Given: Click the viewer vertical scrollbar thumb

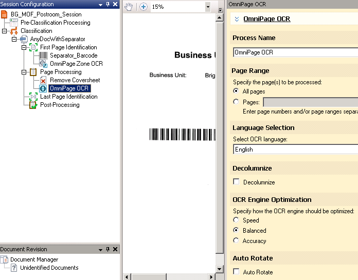Looking at the screenshot, I should [x=220, y=138].
